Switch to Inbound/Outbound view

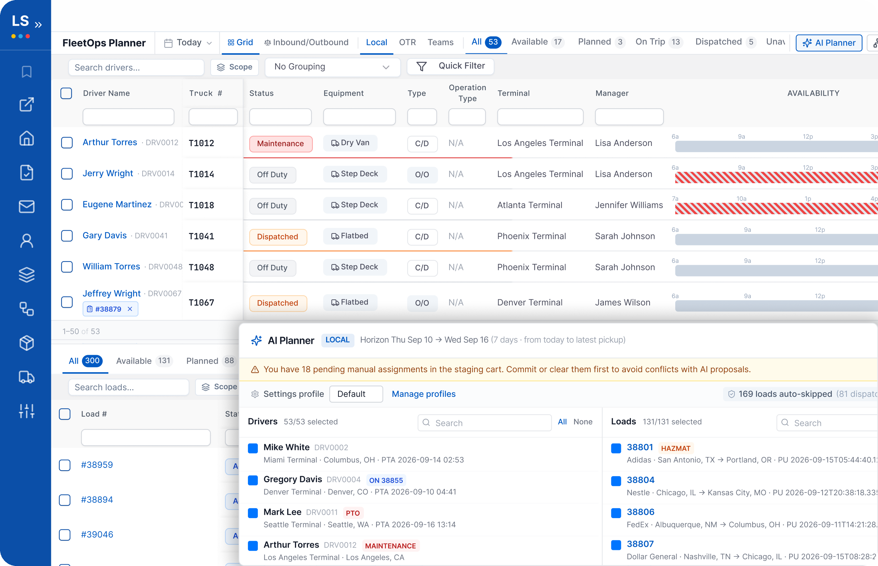click(x=306, y=42)
